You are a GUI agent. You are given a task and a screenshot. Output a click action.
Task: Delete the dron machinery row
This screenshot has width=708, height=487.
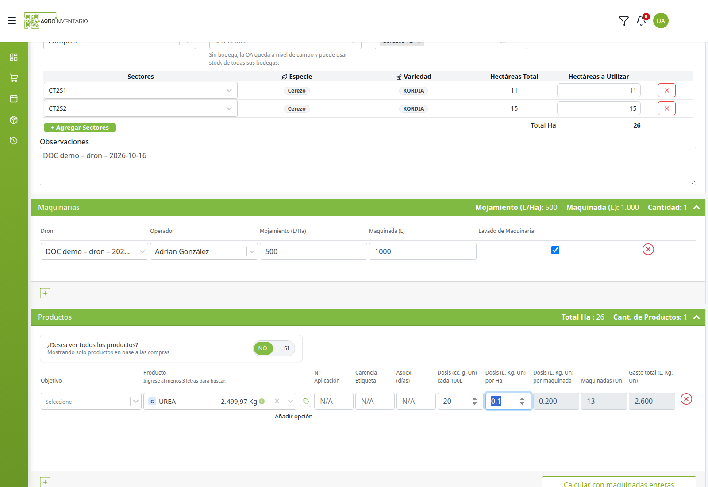[648, 249]
